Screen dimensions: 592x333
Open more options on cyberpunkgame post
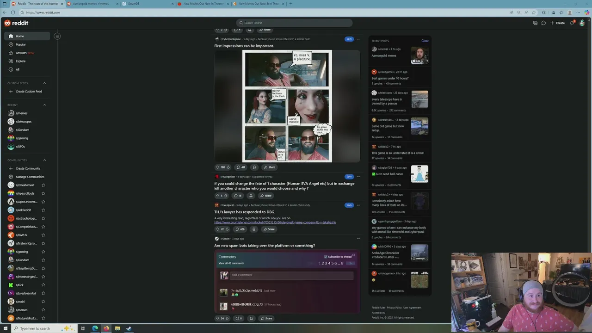click(358, 39)
